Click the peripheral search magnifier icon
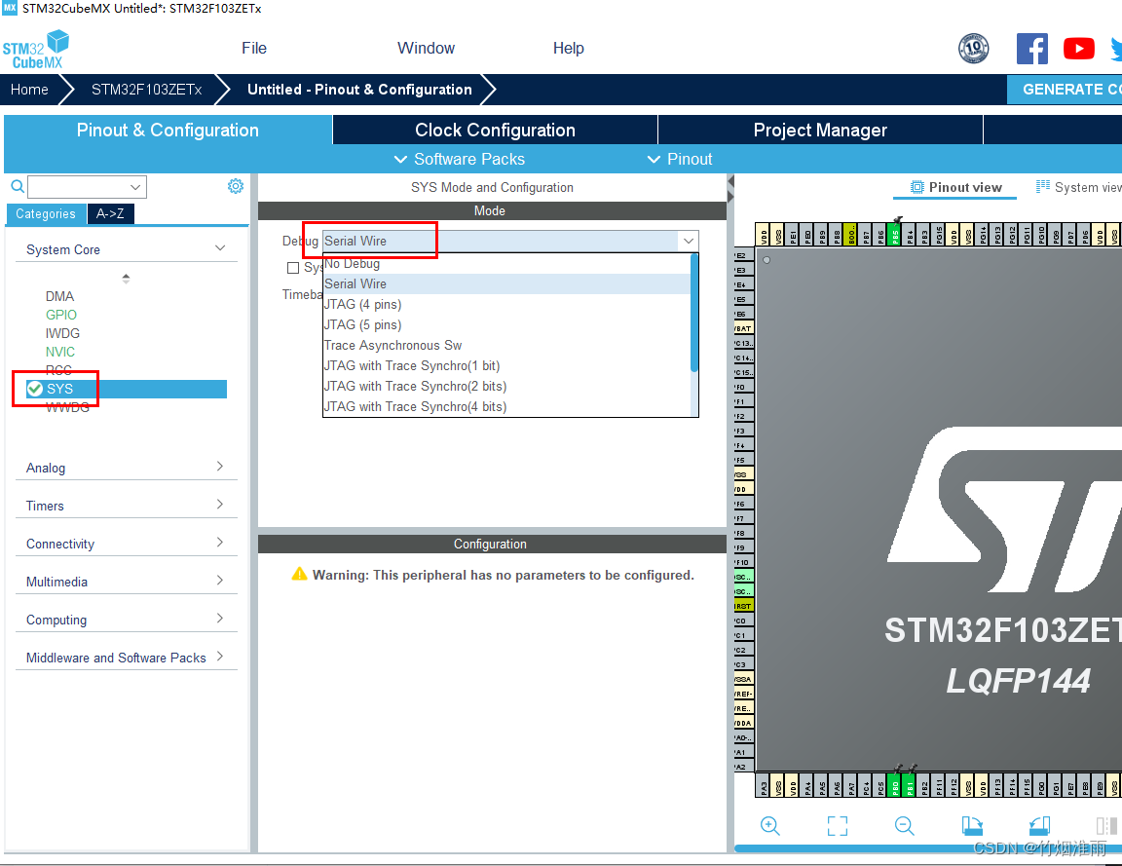 click(x=18, y=187)
